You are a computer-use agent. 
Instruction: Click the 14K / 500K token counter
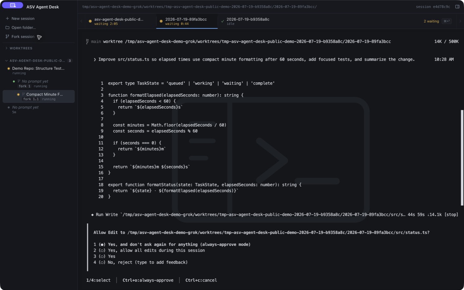[x=446, y=42]
